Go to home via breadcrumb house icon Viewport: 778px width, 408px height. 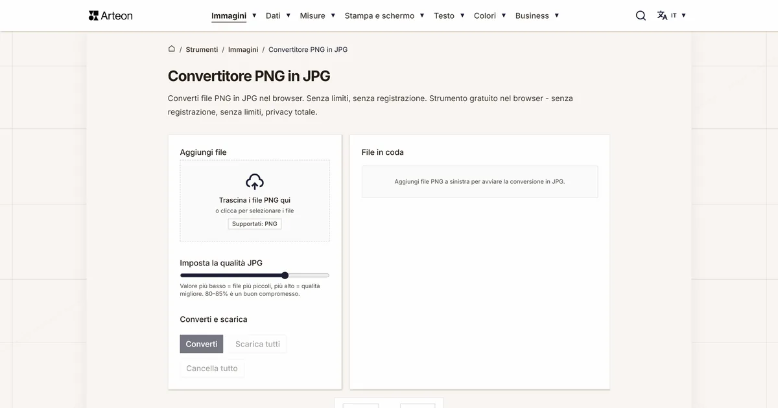click(171, 49)
